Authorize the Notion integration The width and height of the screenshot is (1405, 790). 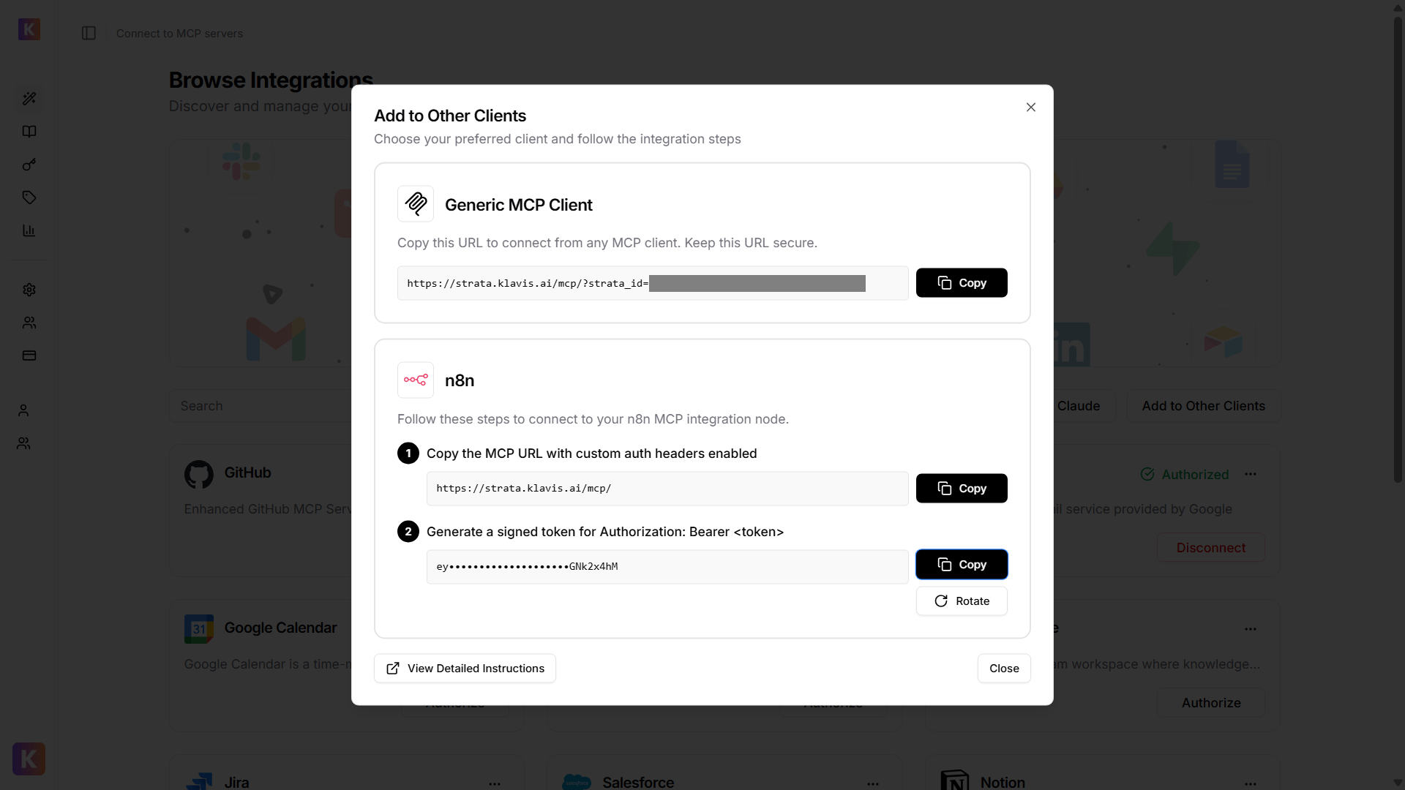(x=1211, y=702)
